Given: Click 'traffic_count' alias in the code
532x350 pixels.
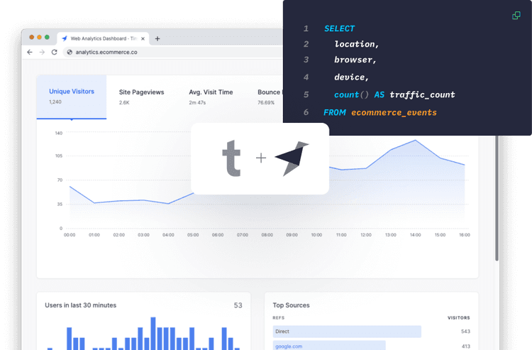Looking at the screenshot, I should click(x=423, y=94).
